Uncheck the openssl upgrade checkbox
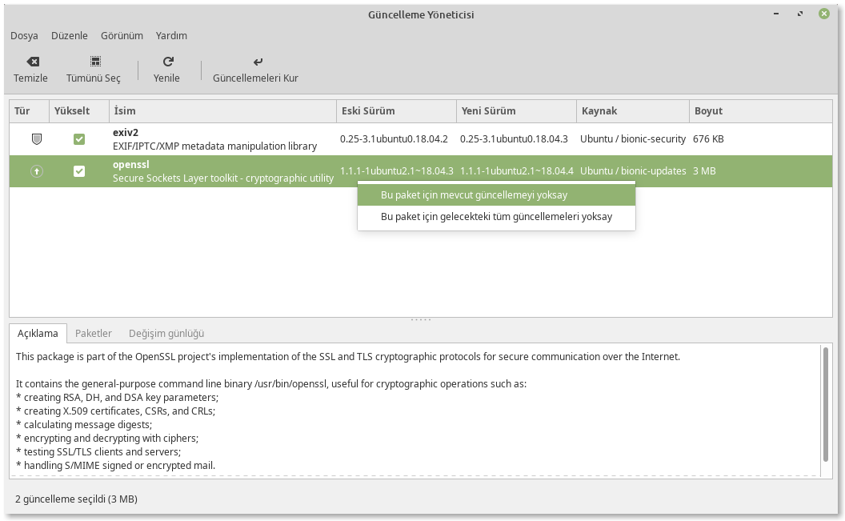 coord(79,171)
